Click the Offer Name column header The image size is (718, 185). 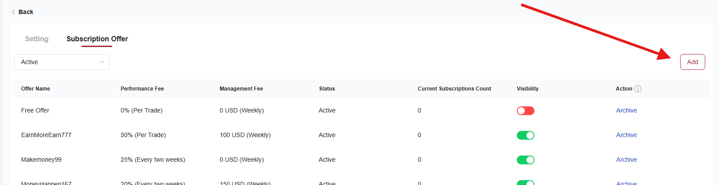pos(36,89)
